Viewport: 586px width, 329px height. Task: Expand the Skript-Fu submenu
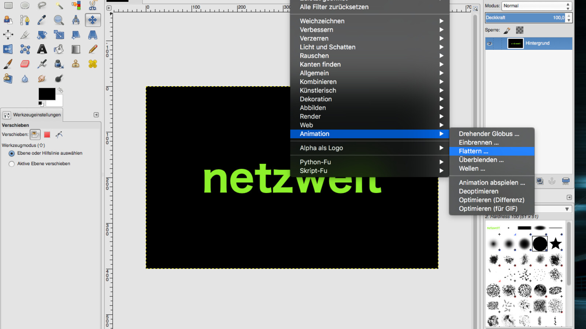pos(370,171)
